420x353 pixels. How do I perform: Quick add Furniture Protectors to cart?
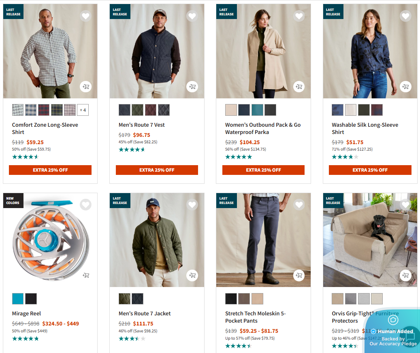pyautogui.click(x=405, y=275)
